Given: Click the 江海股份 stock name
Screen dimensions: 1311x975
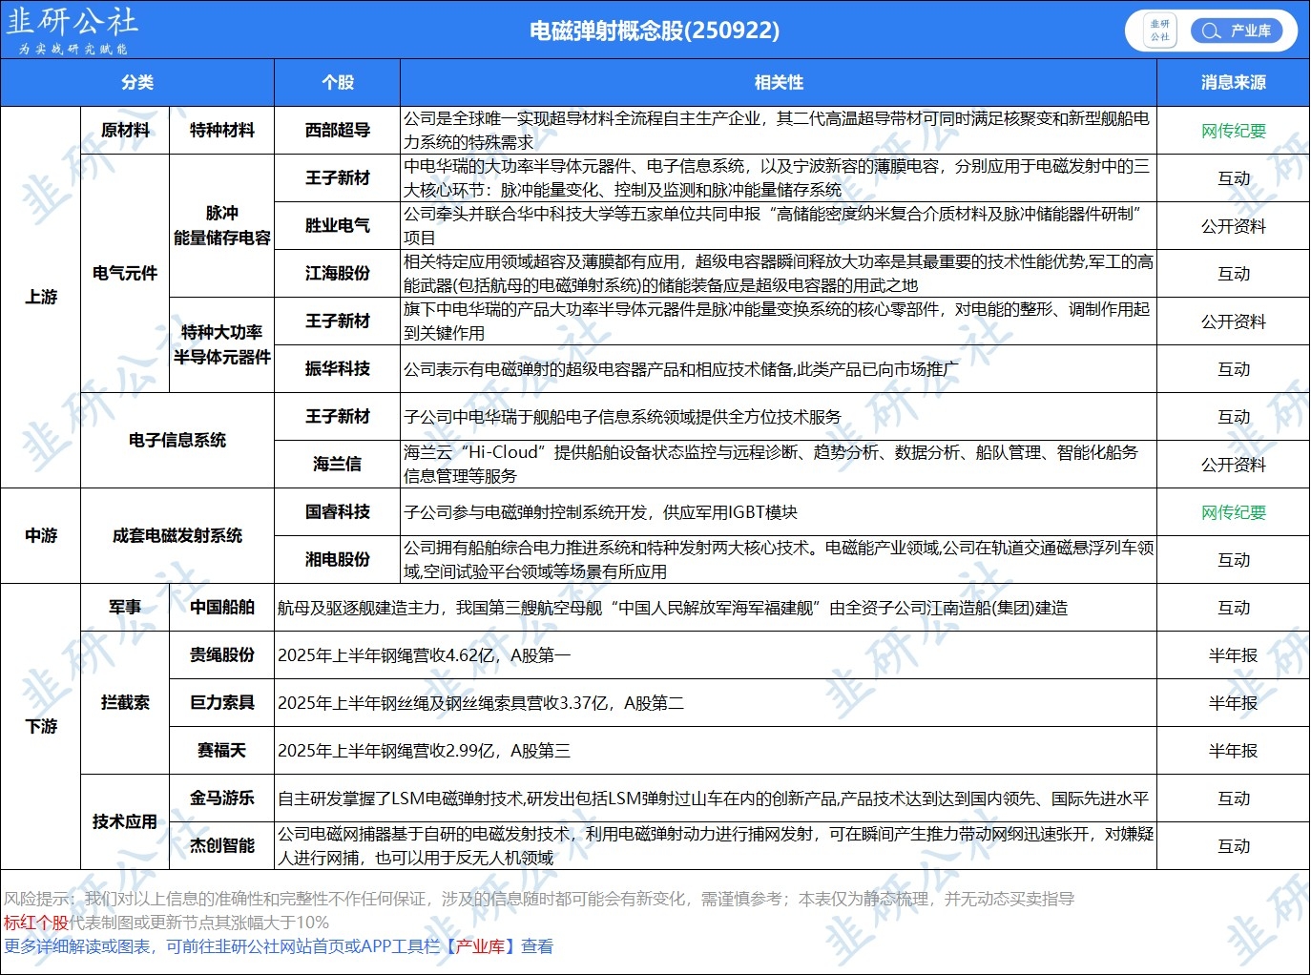Looking at the screenshot, I should click(337, 274).
